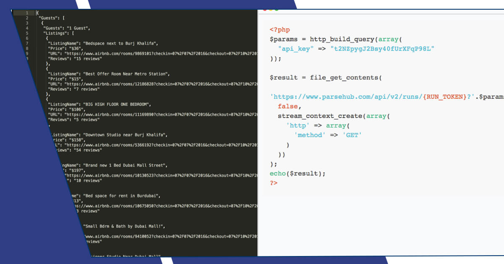
Task: Select the 'method' array key
Action: 310,135
